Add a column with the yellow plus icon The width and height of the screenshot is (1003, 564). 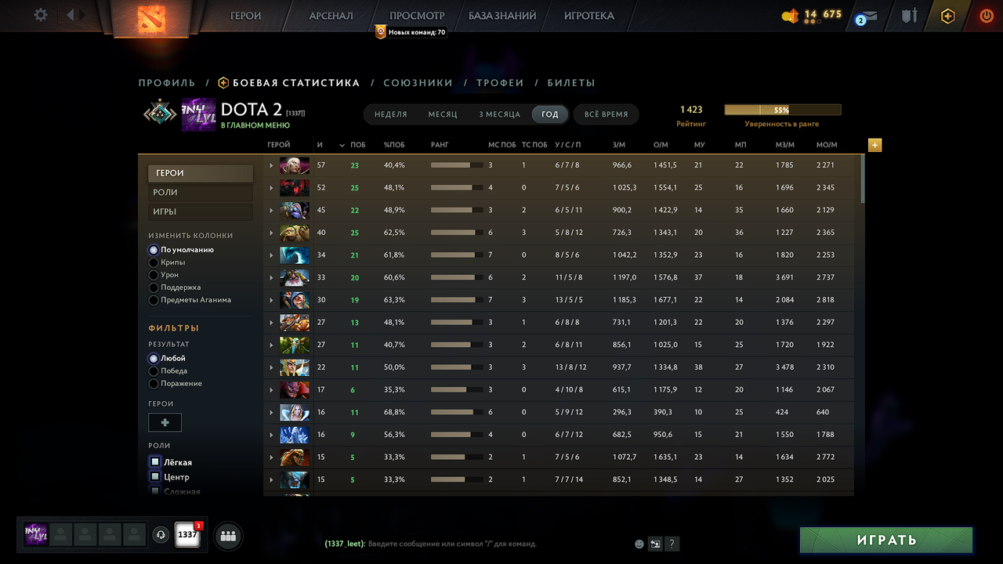(x=875, y=145)
